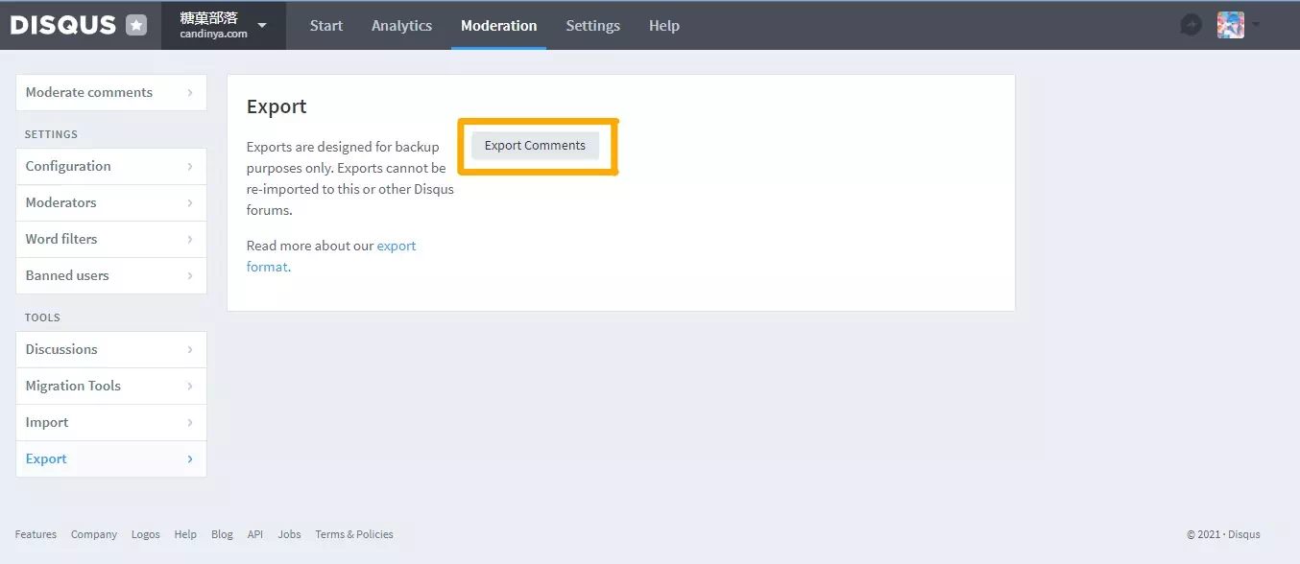Viewport: 1300px width, 564px height.
Task: Click Terms & Policies footer link
Action: pyautogui.click(x=354, y=534)
